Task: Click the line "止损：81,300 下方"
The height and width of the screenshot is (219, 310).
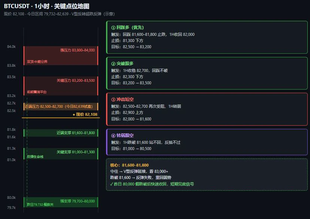Action: click(127, 40)
